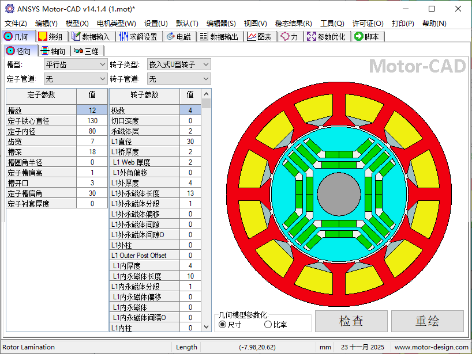
Task: Click rotor parameter scrollbar up arrow
Action: click(x=206, y=94)
